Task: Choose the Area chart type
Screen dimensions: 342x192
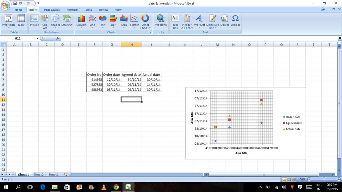Action: (x=124, y=22)
